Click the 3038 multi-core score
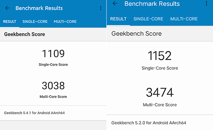This screenshot has width=213, height=130. (x=53, y=86)
